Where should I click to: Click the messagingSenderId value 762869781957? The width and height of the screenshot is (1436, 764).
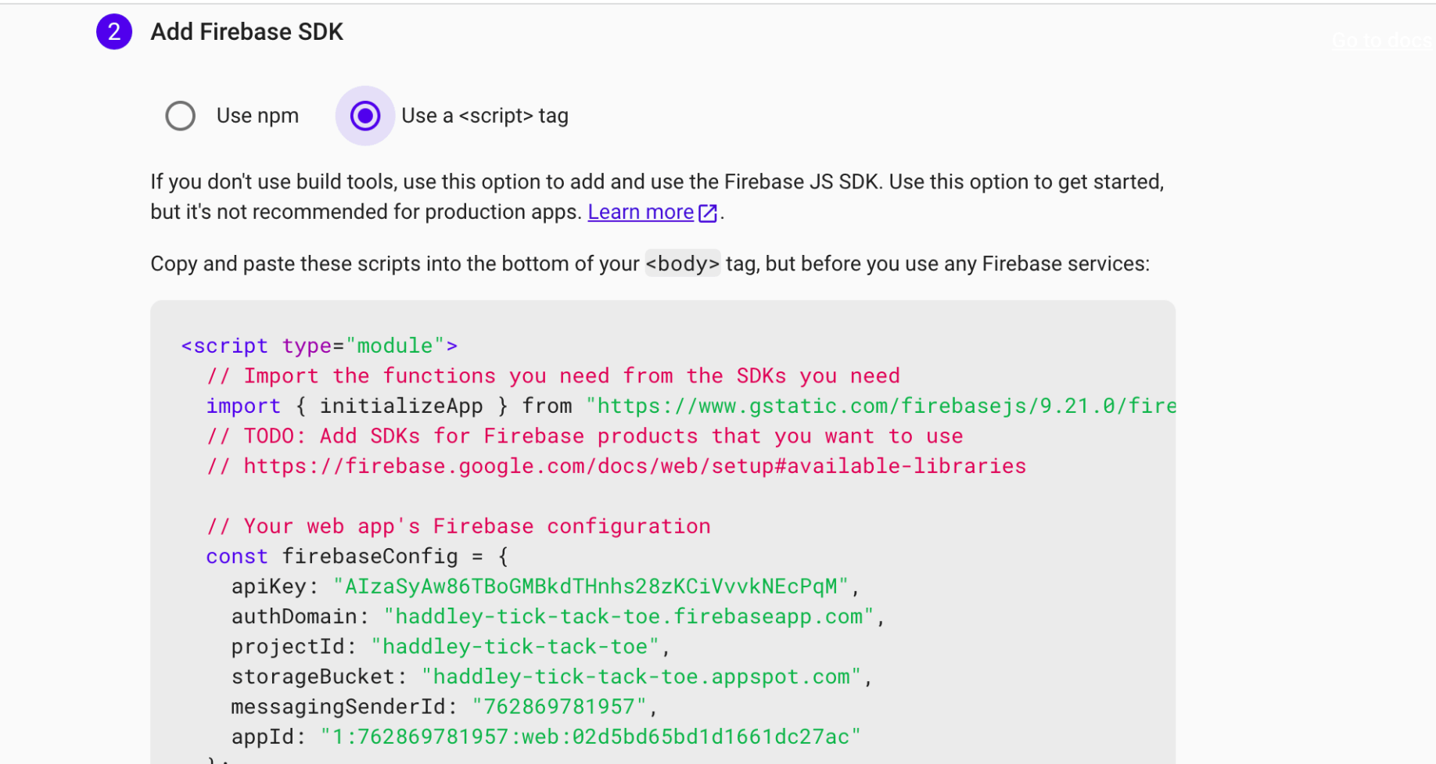pos(558,707)
